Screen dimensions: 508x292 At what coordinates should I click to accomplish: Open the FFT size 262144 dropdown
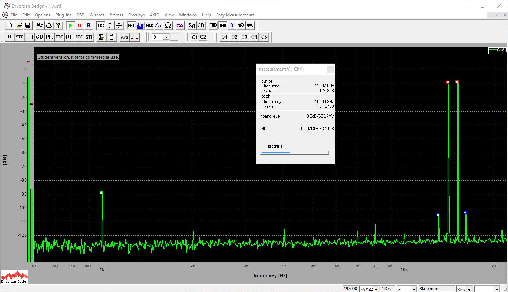point(376,289)
